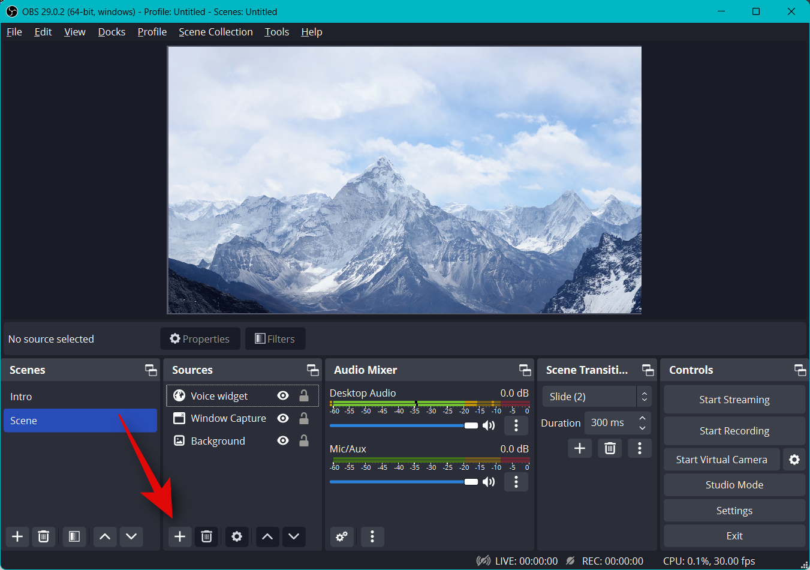Remove selected source using Sources trash icon
This screenshot has width=810, height=570.
point(206,536)
